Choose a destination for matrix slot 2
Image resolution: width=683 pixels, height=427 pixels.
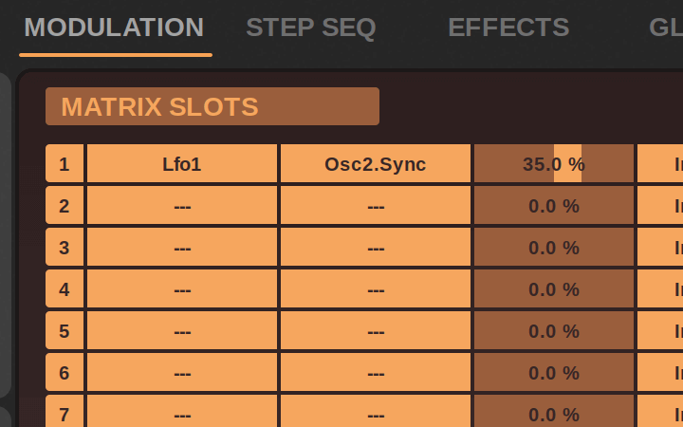pos(376,206)
